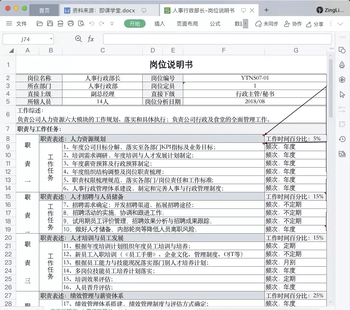Screen dimensions: 350x310
Task: Click the export PDF icon
Action: pyautogui.click(x=60, y=24)
